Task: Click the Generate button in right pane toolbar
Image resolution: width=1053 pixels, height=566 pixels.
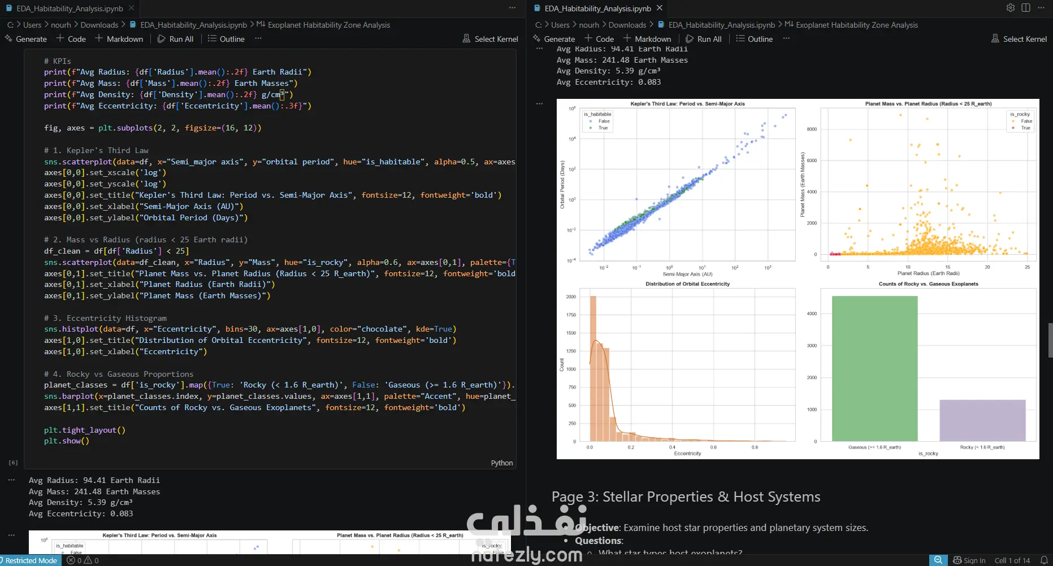Action: click(554, 38)
